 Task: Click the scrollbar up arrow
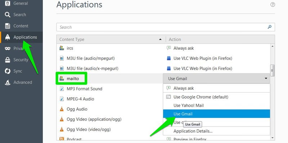[273, 46]
